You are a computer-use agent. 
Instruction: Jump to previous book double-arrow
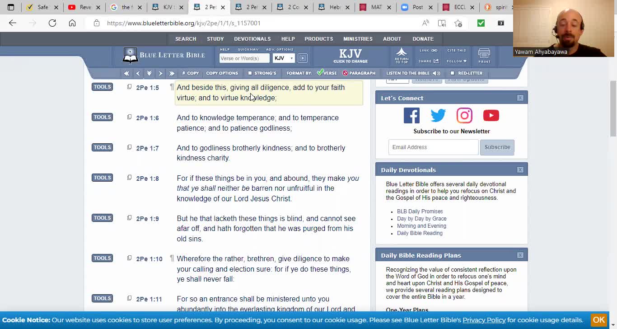[126, 73]
